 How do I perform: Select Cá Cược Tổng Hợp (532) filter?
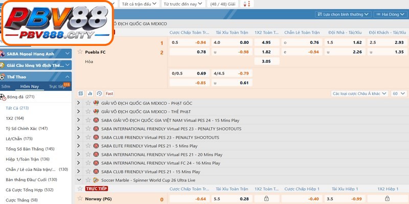tap(30, 190)
